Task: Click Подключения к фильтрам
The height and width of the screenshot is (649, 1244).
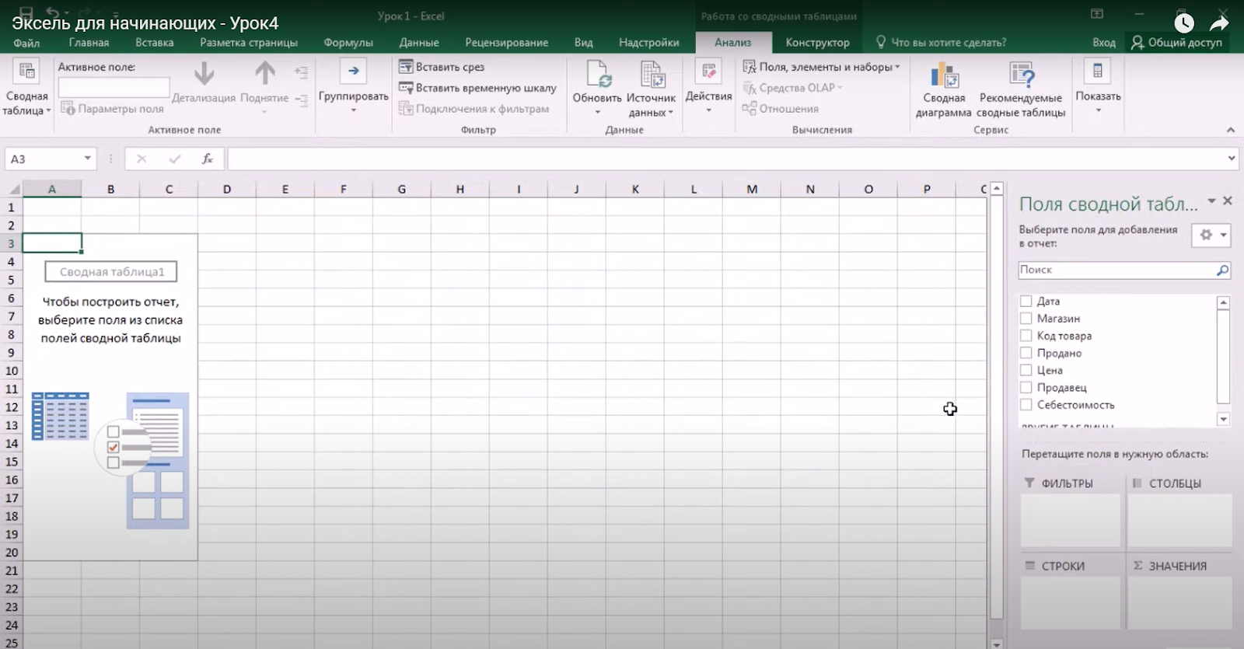Action: point(474,109)
